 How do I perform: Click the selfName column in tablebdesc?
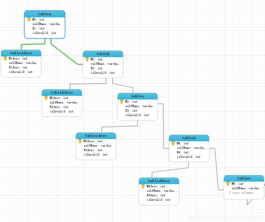[65, 103]
